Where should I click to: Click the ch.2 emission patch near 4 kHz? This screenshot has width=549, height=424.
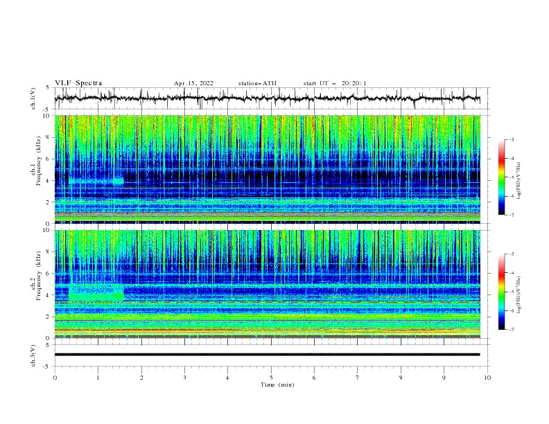(96, 293)
